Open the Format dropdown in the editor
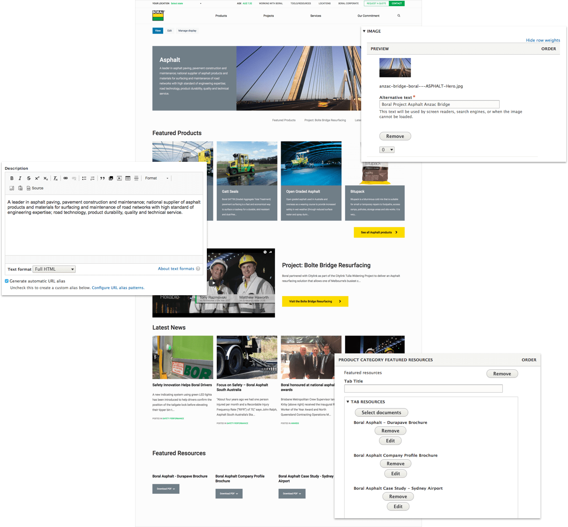This screenshot has width=568, height=527. 157,178
